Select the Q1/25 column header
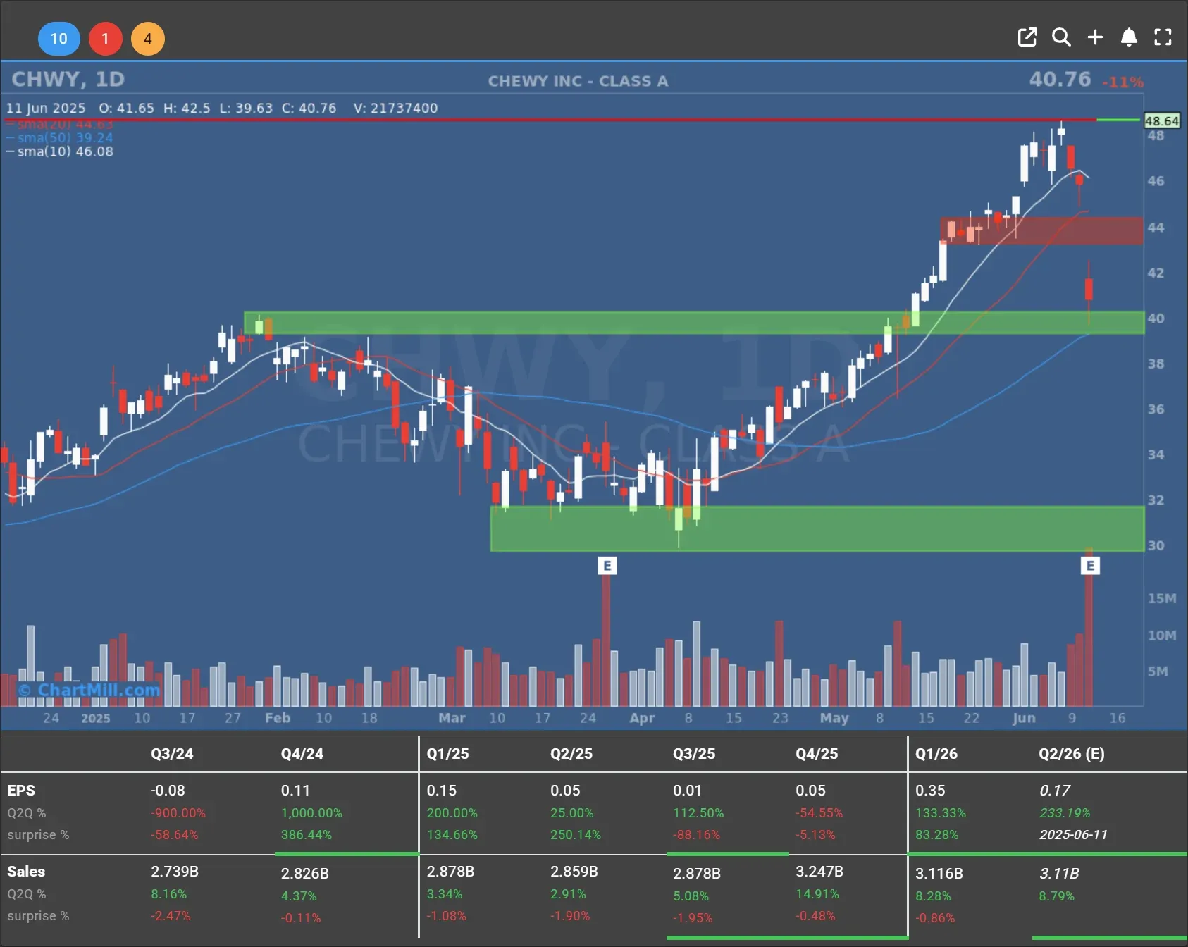Image resolution: width=1188 pixels, height=947 pixels. 447,753
